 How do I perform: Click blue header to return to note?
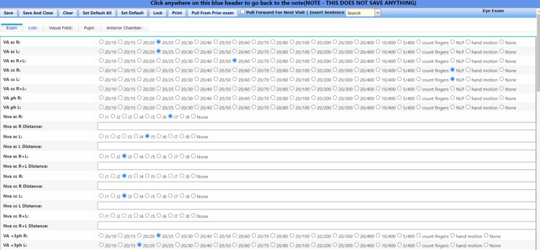tap(270, 3)
